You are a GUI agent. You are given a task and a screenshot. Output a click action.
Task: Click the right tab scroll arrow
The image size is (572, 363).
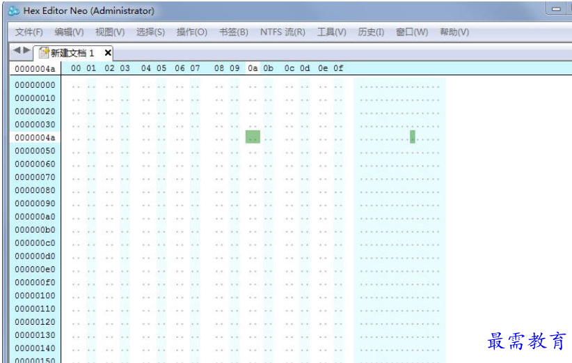(26, 50)
